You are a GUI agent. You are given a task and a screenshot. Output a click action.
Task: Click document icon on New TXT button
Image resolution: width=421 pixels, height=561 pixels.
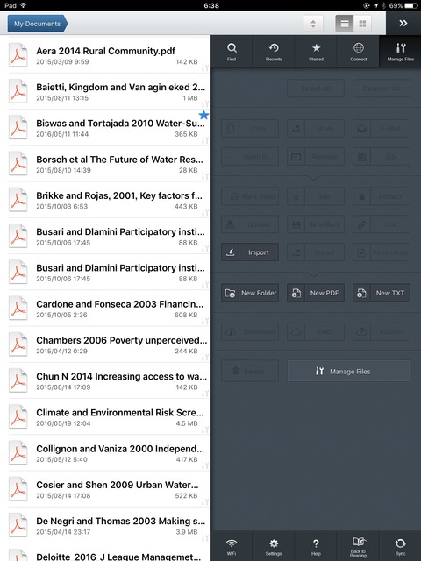click(x=361, y=293)
